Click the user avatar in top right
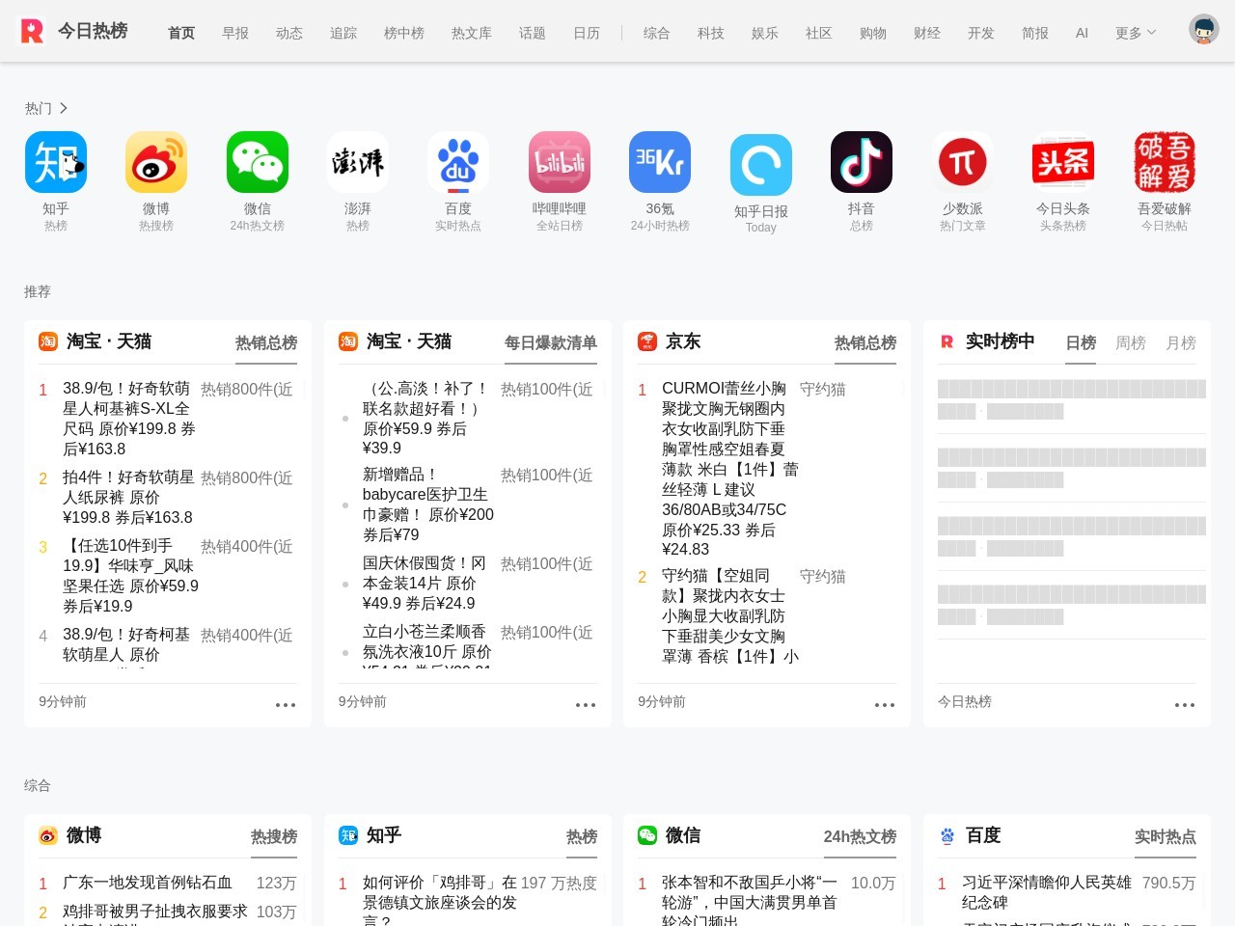The width and height of the screenshot is (1235, 926). tap(1203, 30)
